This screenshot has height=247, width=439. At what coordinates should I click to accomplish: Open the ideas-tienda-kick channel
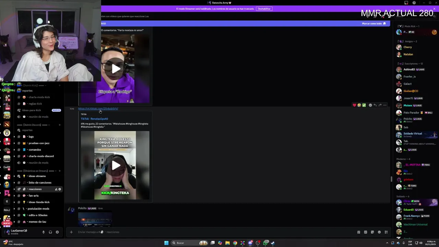[x=39, y=202]
